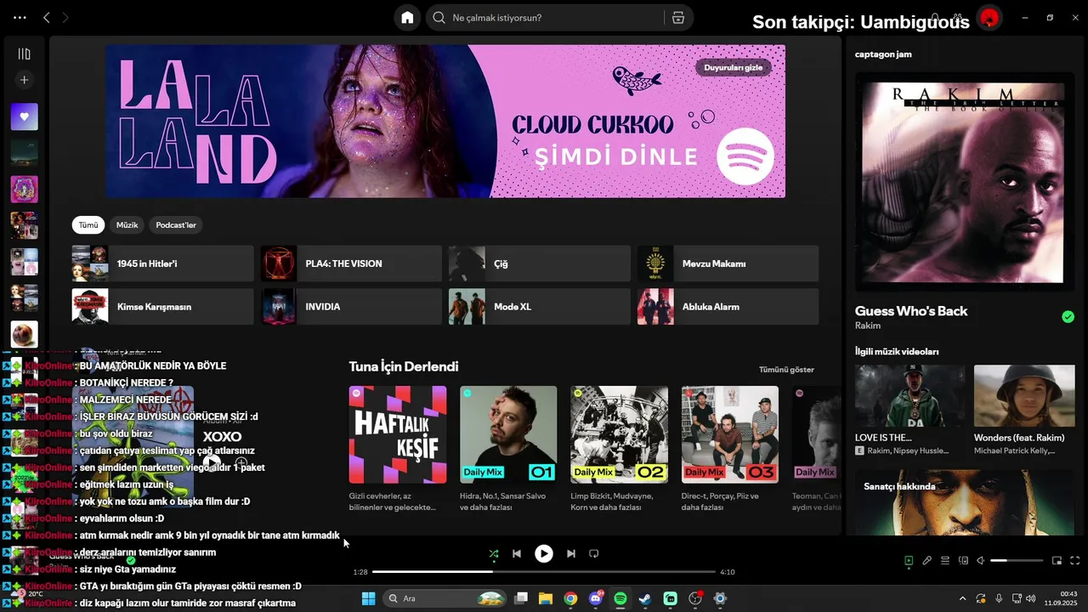Open Kimse Karışmasın tile

coord(162,307)
